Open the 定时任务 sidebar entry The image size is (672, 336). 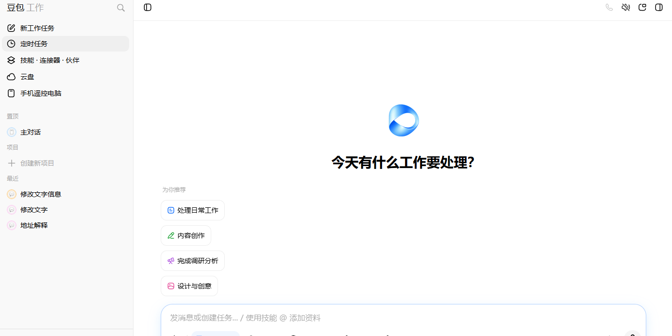(66, 44)
